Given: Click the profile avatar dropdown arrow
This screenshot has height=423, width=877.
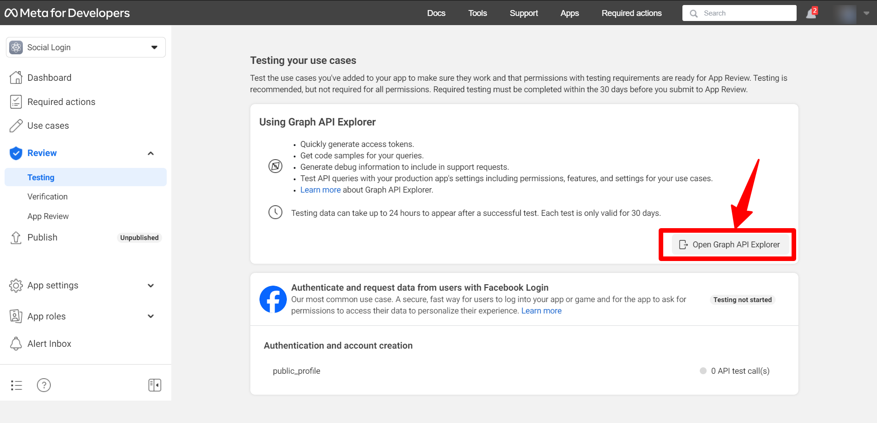Looking at the screenshot, I should pyautogui.click(x=867, y=13).
